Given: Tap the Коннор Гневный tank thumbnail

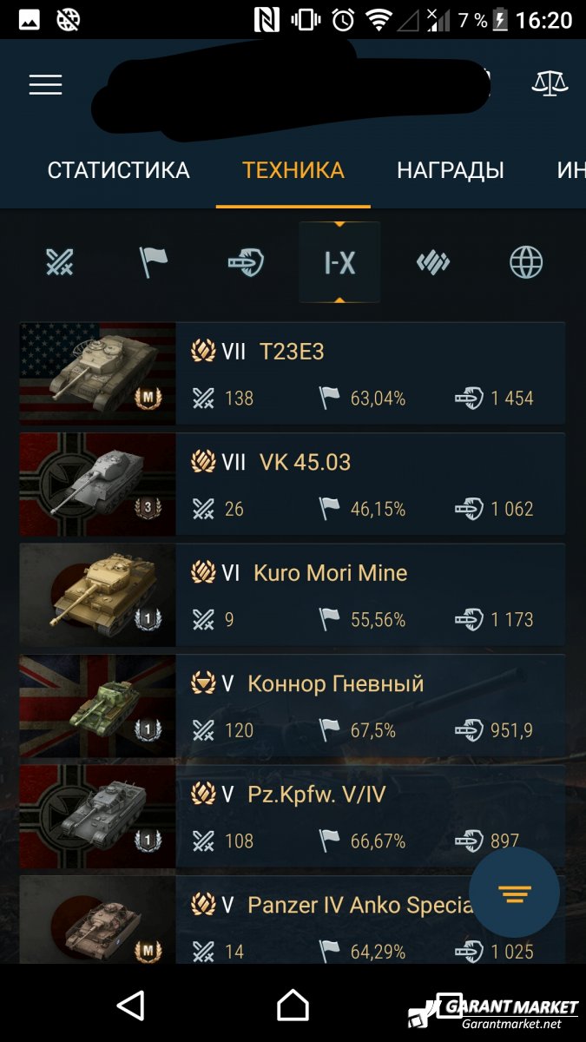Looking at the screenshot, I should [97, 706].
